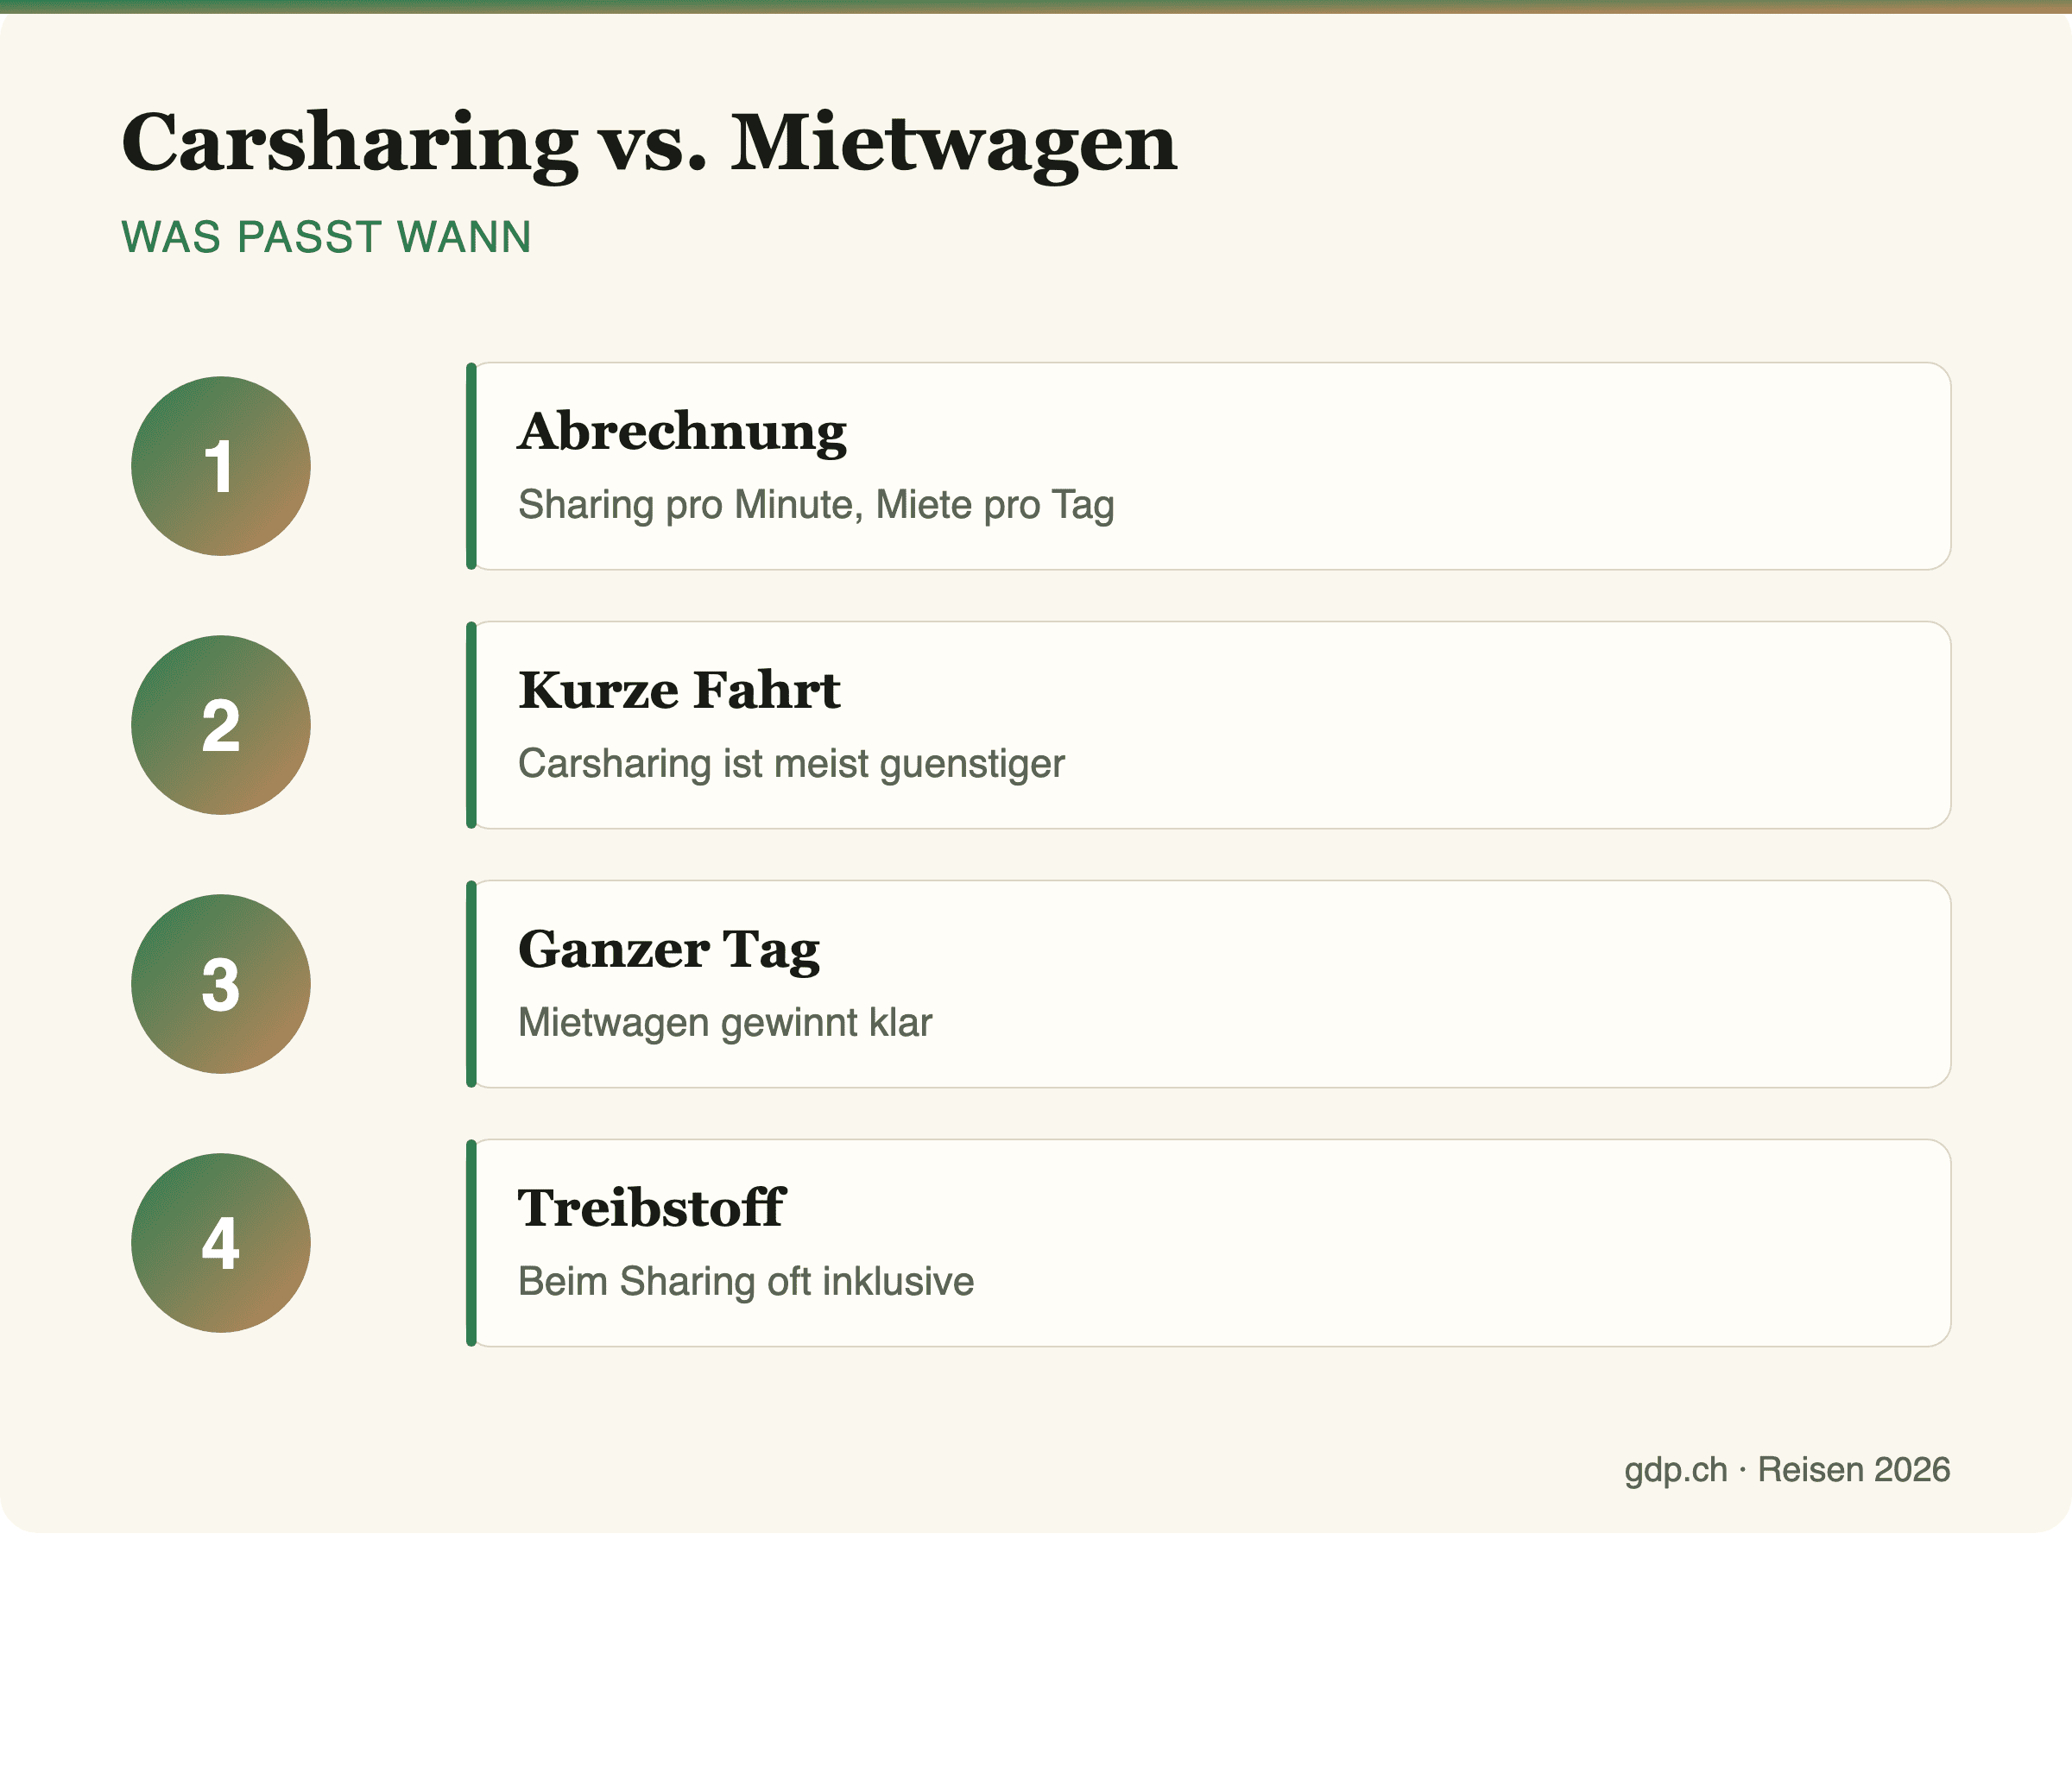
Task: Open the gdp.ch footer link
Action: 1676,1470
